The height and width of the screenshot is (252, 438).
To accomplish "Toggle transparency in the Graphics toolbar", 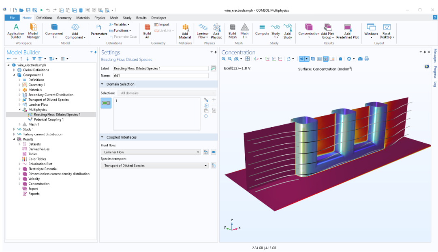I will [x=313, y=59].
